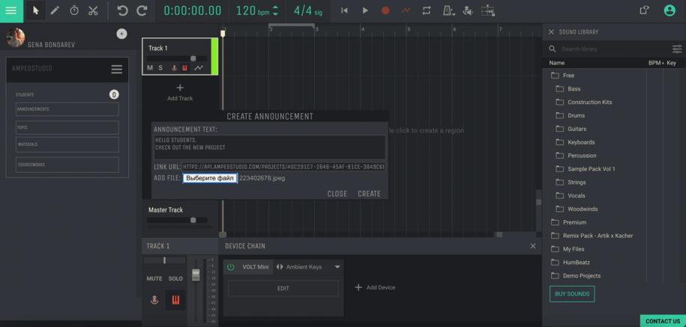Adjust Track 1 volume slider
Viewport: 686px width, 327px height.
(193, 58)
